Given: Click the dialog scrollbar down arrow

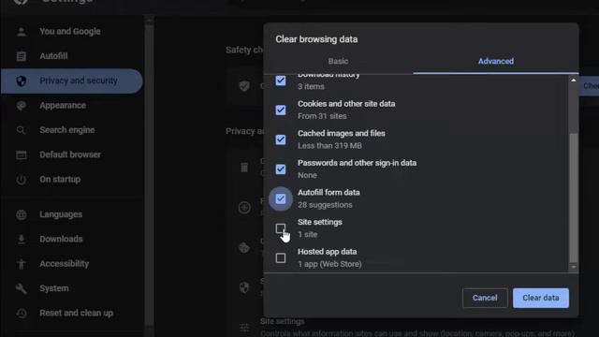Looking at the screenshot, I should pos(574,267).
